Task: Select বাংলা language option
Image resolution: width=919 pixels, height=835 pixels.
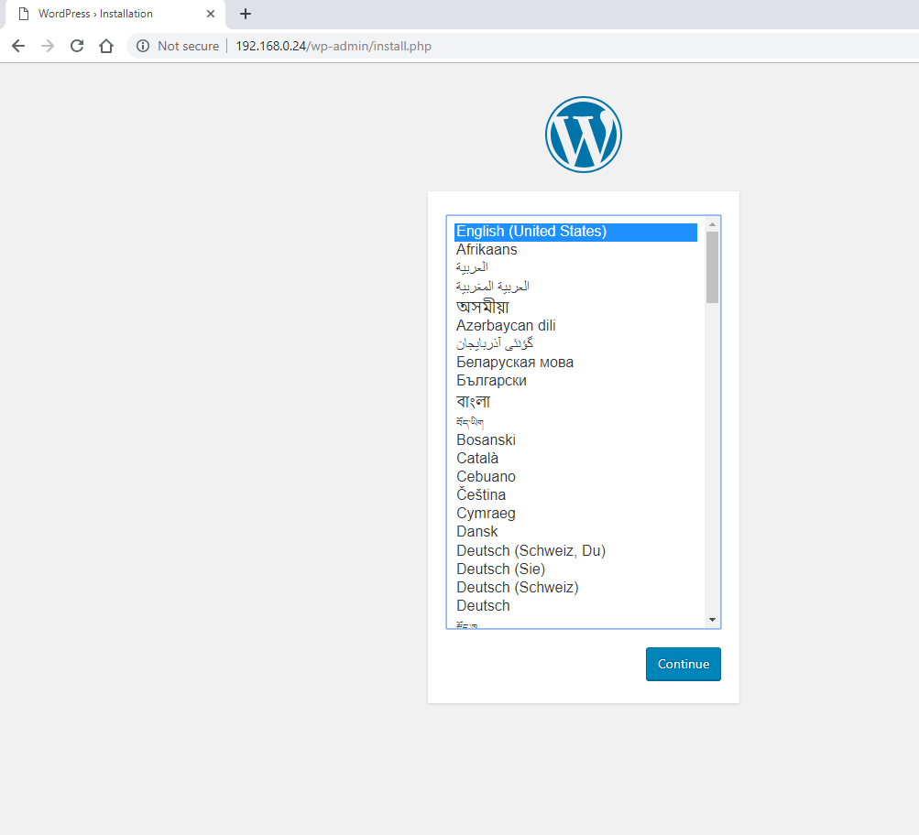Action: click(x=575, y=401)
